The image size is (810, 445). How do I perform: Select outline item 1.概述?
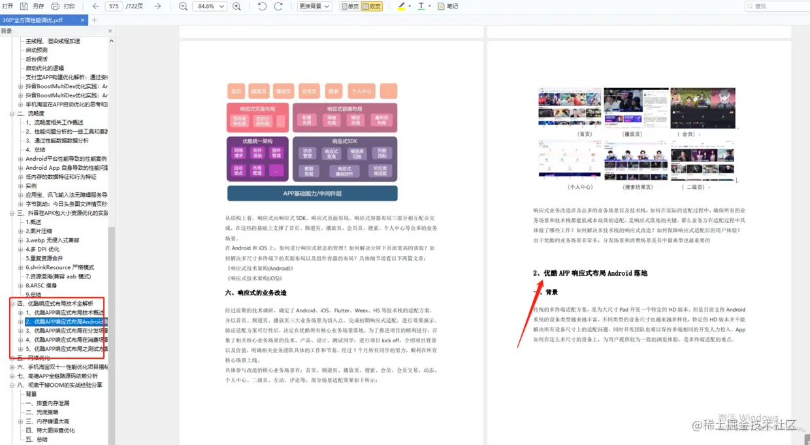[33, 222]
